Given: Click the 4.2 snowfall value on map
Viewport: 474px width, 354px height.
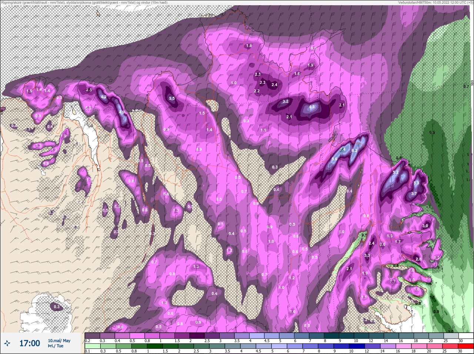Looking at the screenshot, I should (x=104, y=97).
